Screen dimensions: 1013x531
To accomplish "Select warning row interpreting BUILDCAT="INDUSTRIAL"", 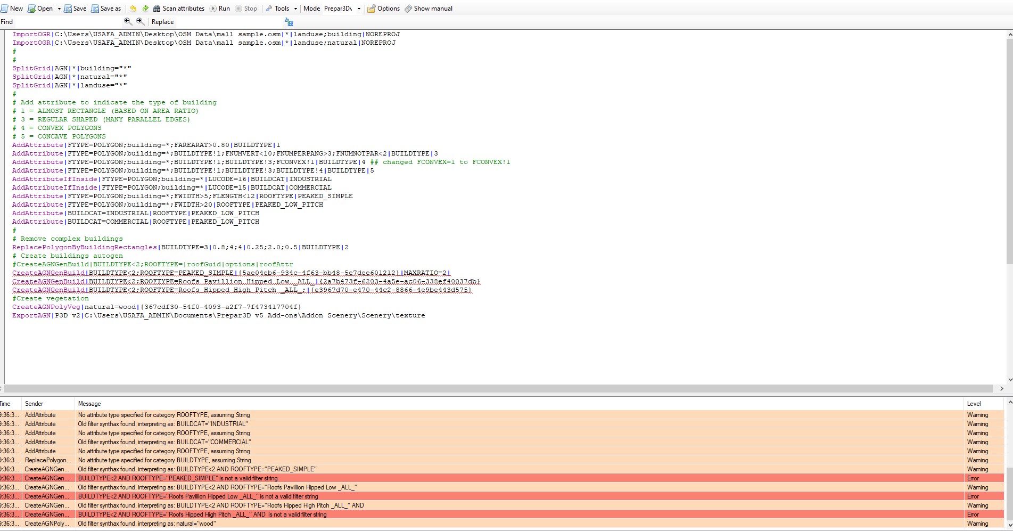I will point(502,424).
